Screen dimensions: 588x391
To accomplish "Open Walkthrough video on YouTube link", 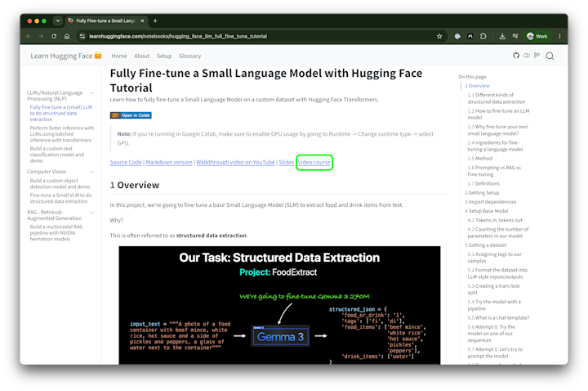I will [235, 162].
